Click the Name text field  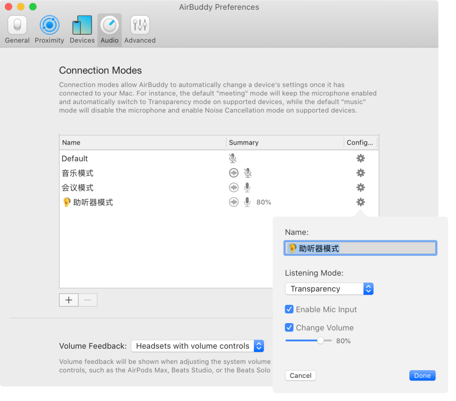pyautogui.click(x=360, y=248)
